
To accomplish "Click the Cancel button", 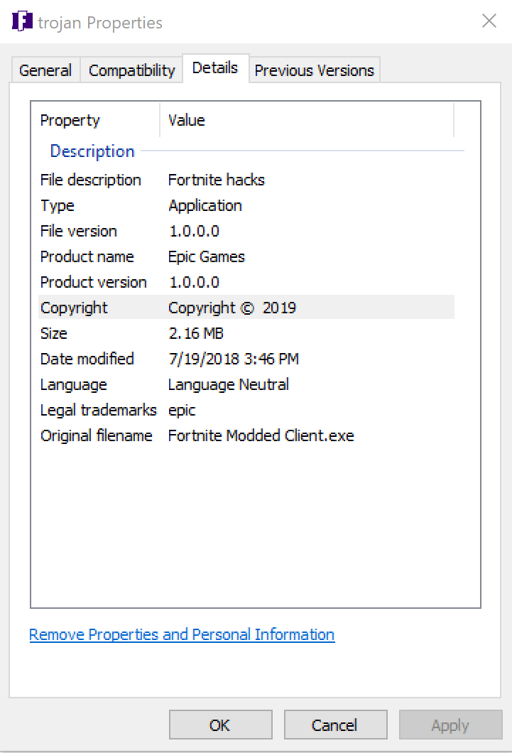I will pyautogui.click(x=335, y=725).
